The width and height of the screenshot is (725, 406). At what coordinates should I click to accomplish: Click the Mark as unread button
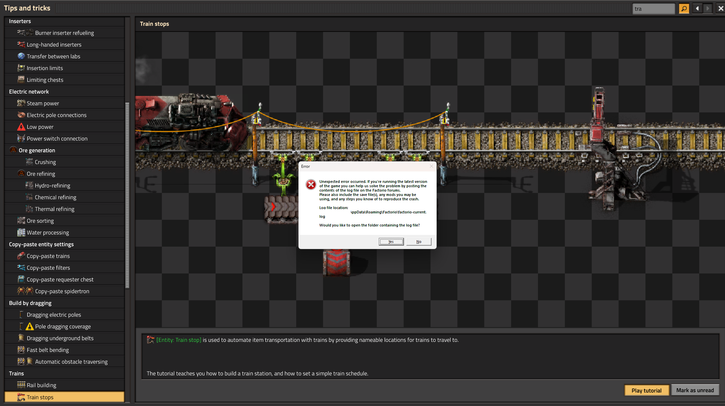point(695,390)
